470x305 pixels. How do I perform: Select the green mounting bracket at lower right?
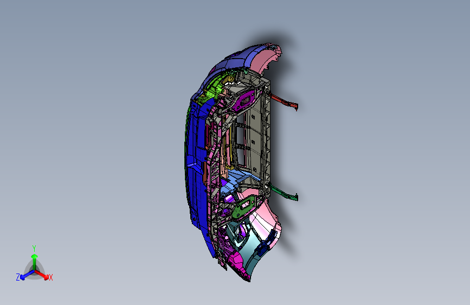[x=284, y=193]
